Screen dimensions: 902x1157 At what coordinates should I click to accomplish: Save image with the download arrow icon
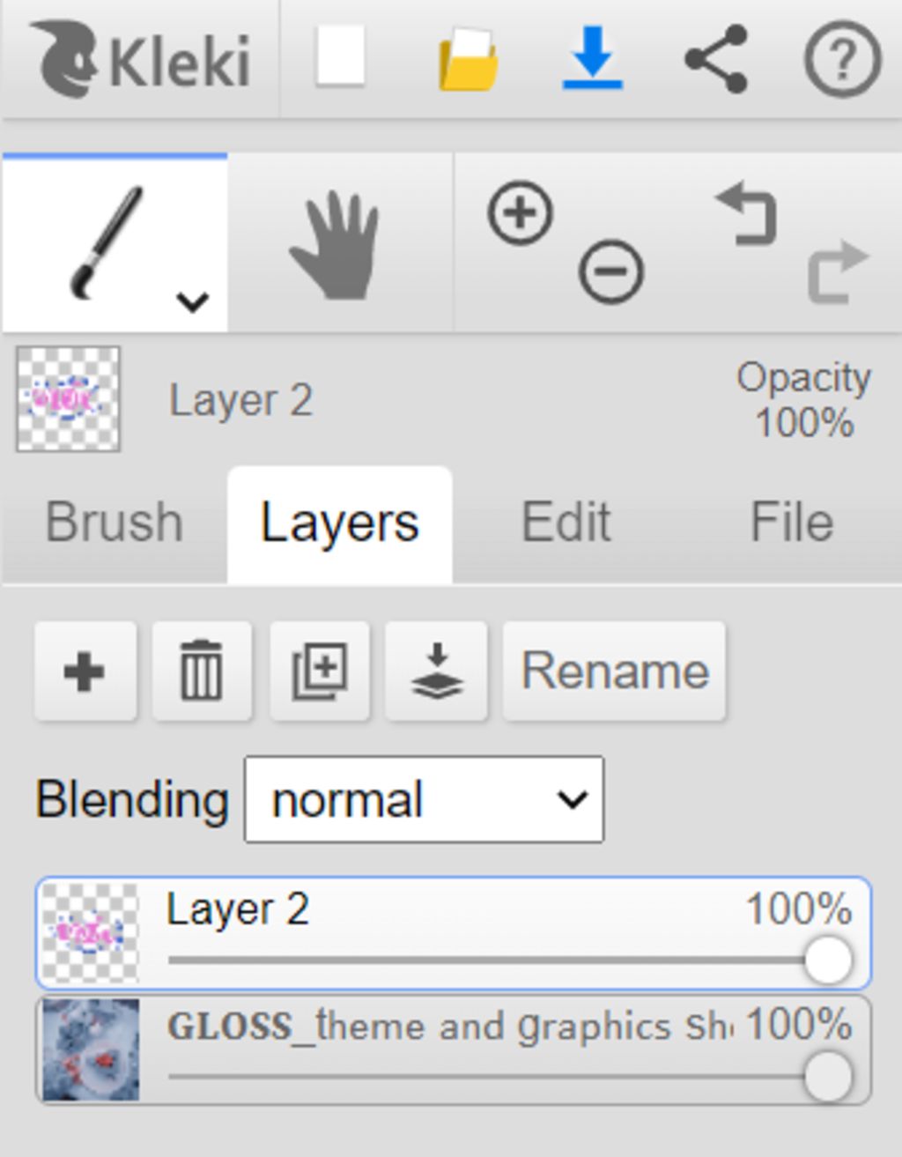[x=593, y=57]
